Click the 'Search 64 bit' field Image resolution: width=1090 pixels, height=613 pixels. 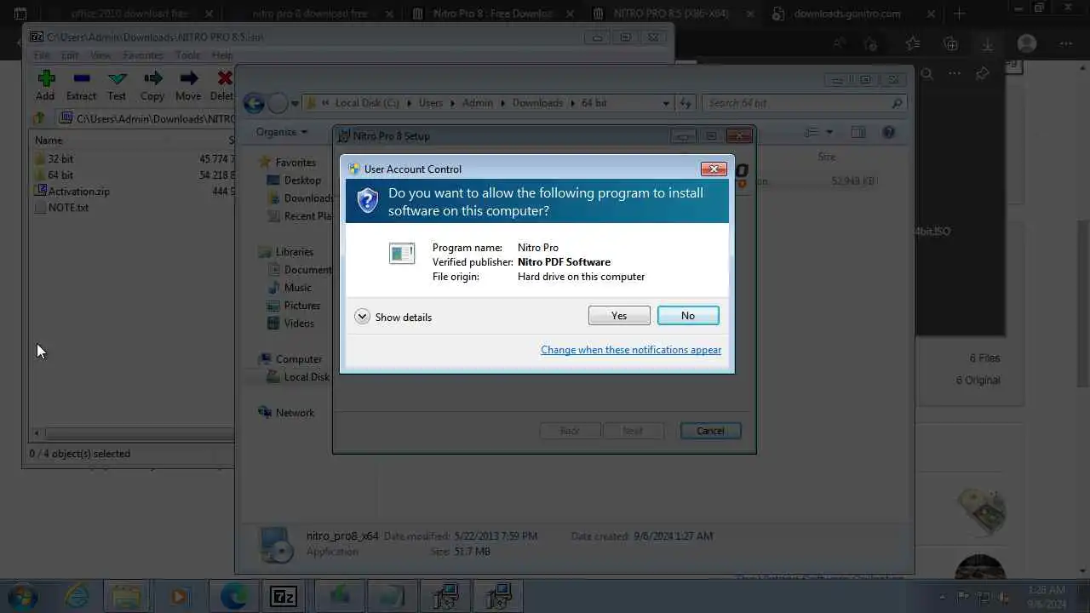coord(804,103)
